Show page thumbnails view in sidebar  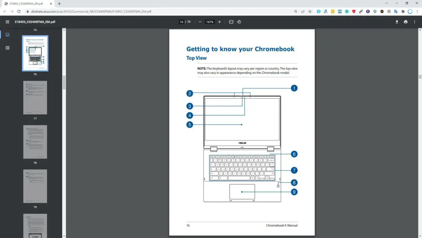pyautogui.click(x=7, y=35)
